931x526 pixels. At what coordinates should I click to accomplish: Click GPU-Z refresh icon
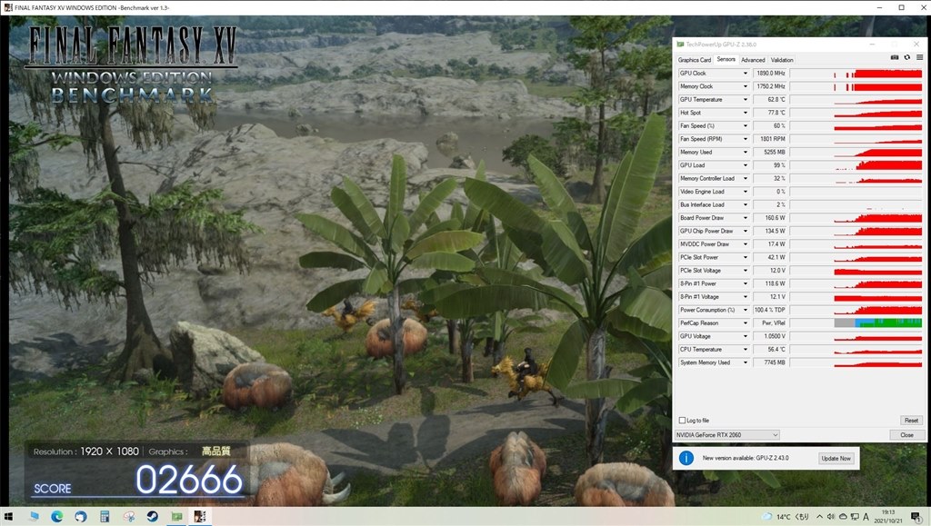point(906,57)
